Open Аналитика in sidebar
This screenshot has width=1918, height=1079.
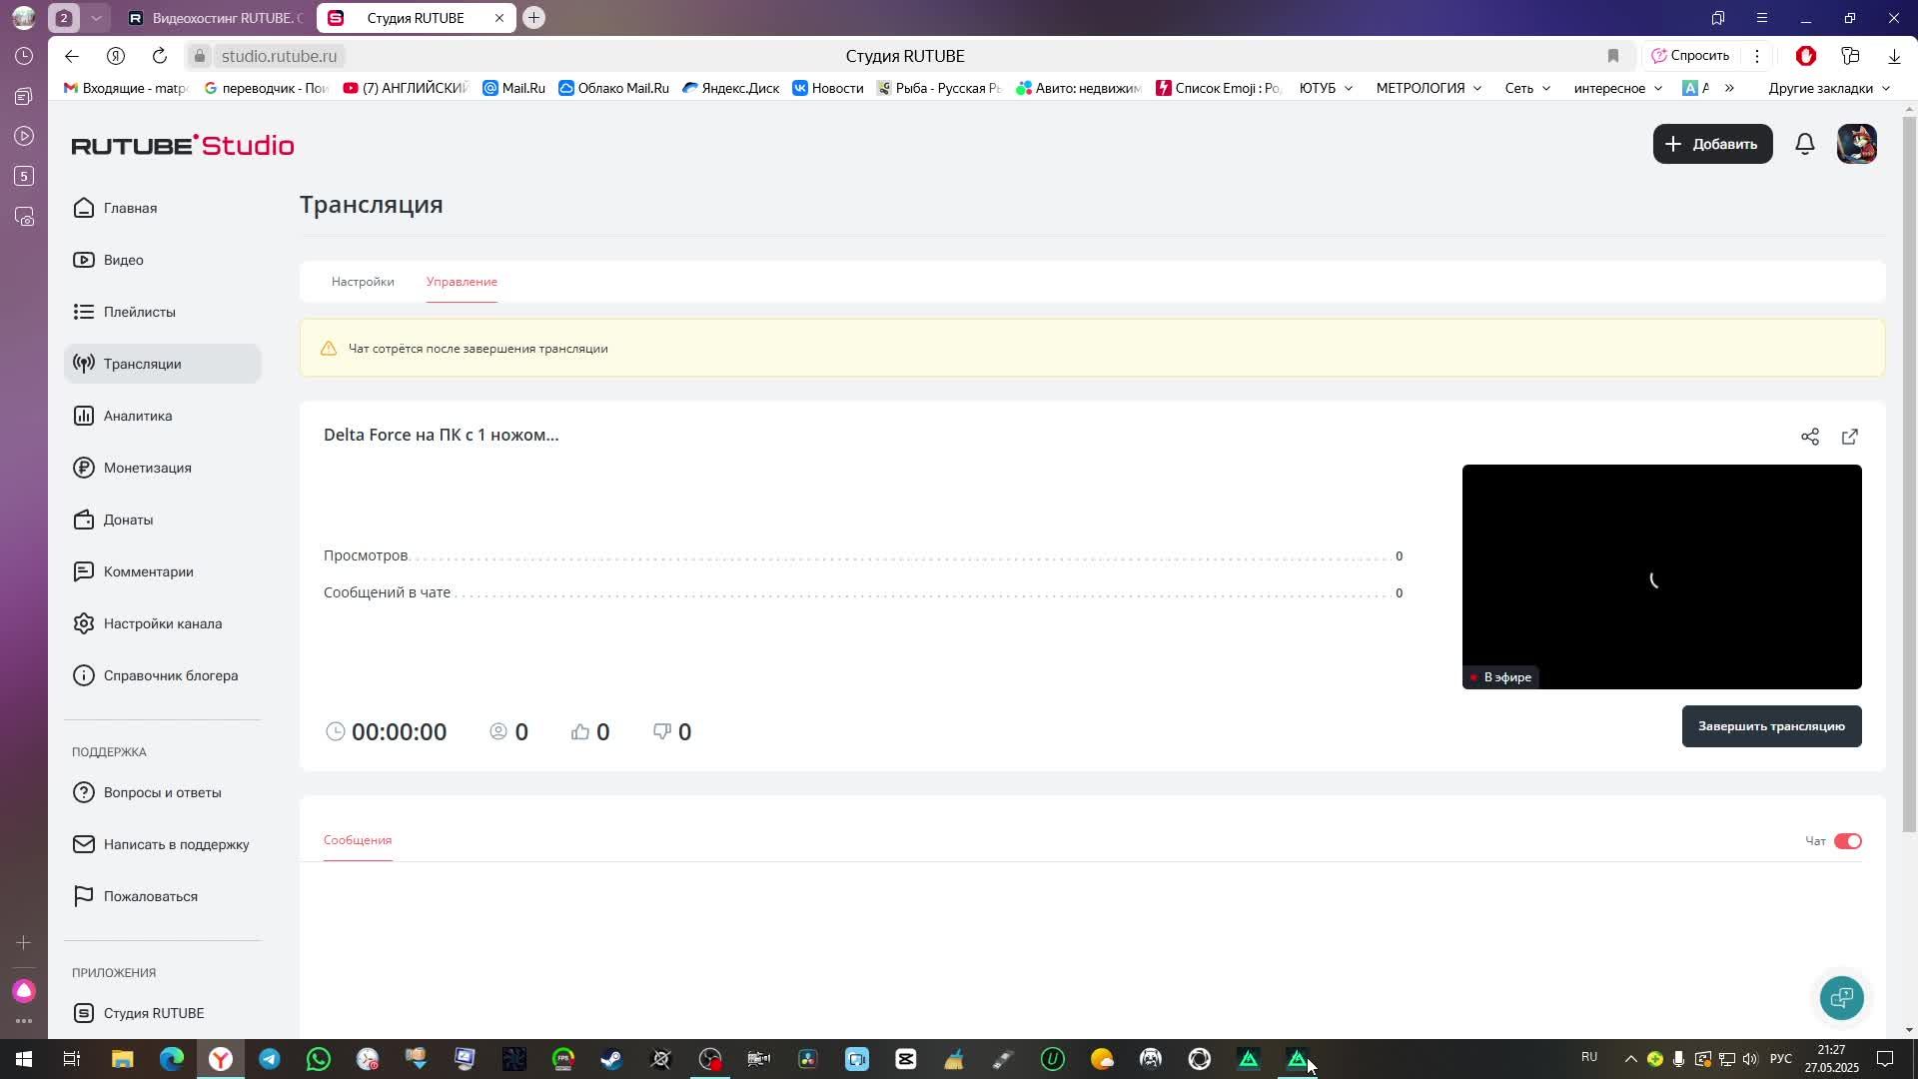162,416
